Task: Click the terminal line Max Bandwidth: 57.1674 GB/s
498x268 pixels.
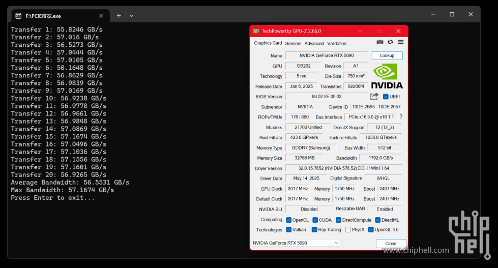Action: coord(62,190)
